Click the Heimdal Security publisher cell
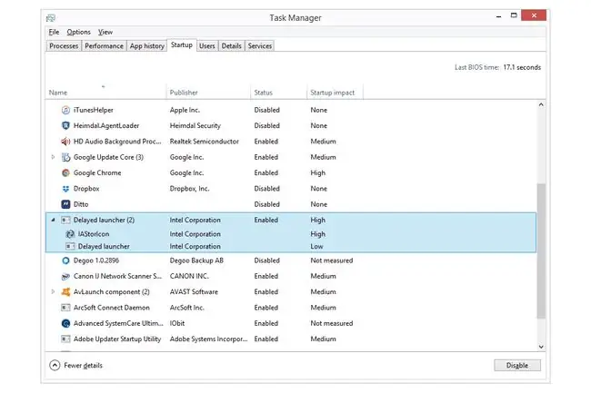Viewport: 591px width, 393px height. click(x=195, y=125)
